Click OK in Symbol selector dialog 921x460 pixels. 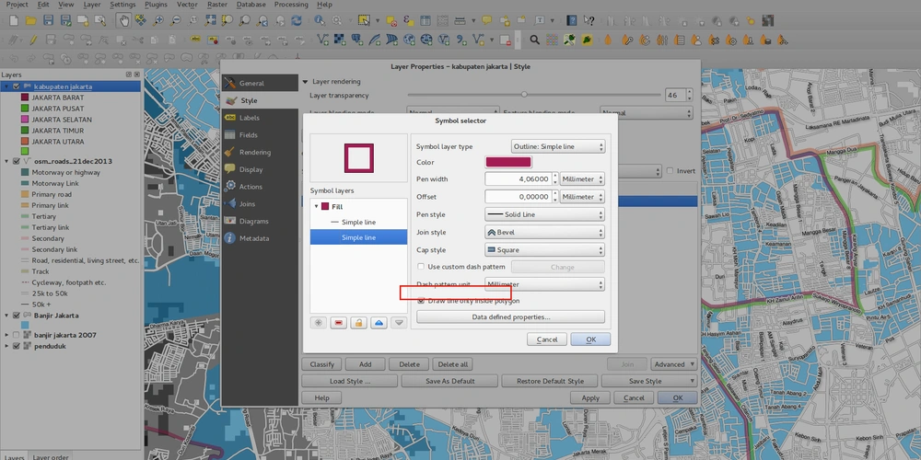[x=590, y=339]
